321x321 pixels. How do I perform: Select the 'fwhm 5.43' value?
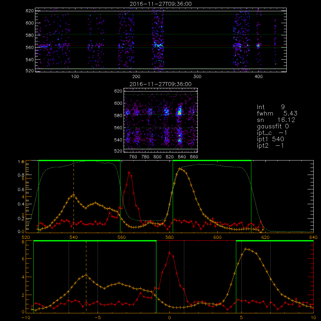(x=277, y=113)
